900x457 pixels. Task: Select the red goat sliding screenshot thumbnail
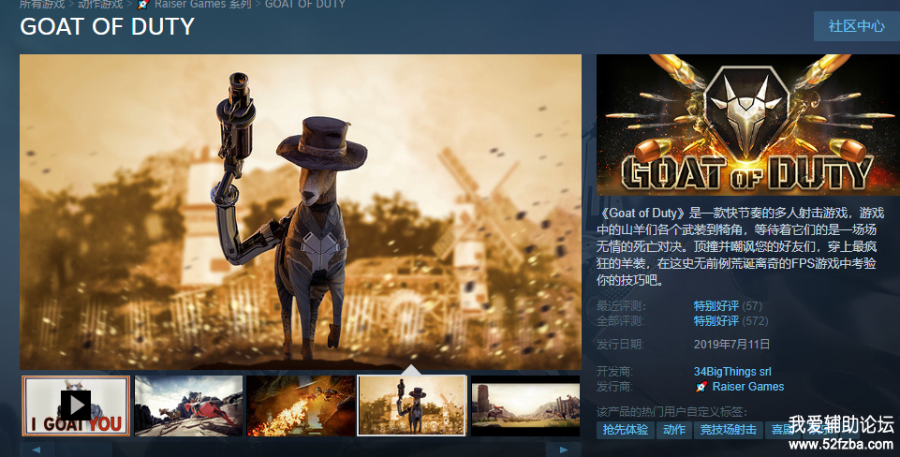188,405
